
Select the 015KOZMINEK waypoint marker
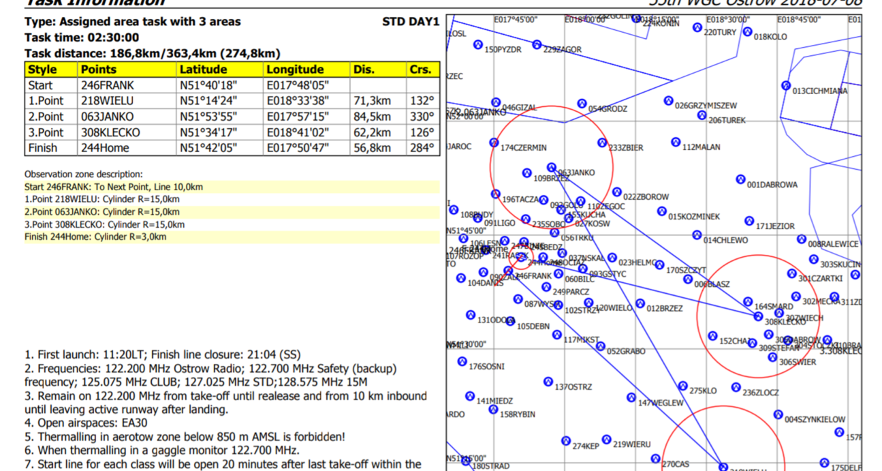(661, 212)
